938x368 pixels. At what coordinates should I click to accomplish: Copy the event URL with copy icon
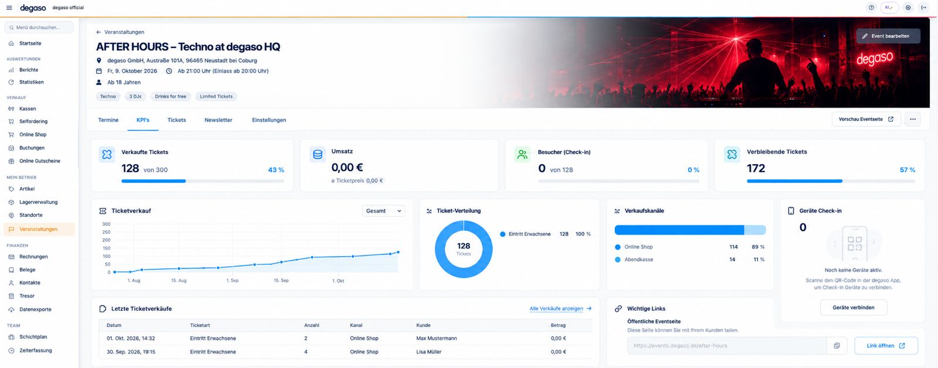click(837, 346)
